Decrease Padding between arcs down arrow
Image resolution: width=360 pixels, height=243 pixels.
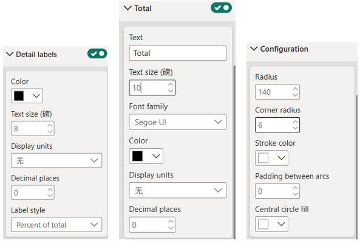295,194
